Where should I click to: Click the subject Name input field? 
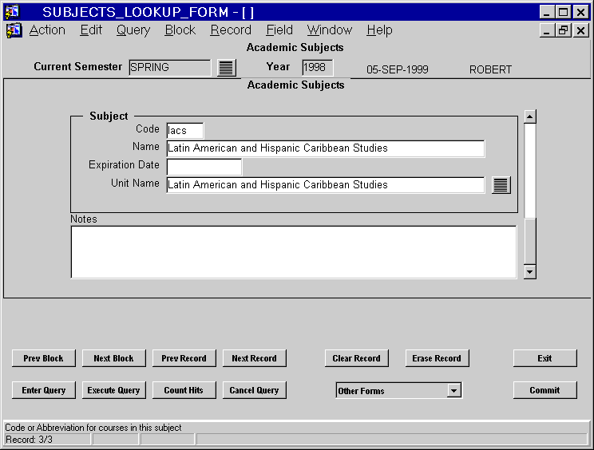point(326,148)
